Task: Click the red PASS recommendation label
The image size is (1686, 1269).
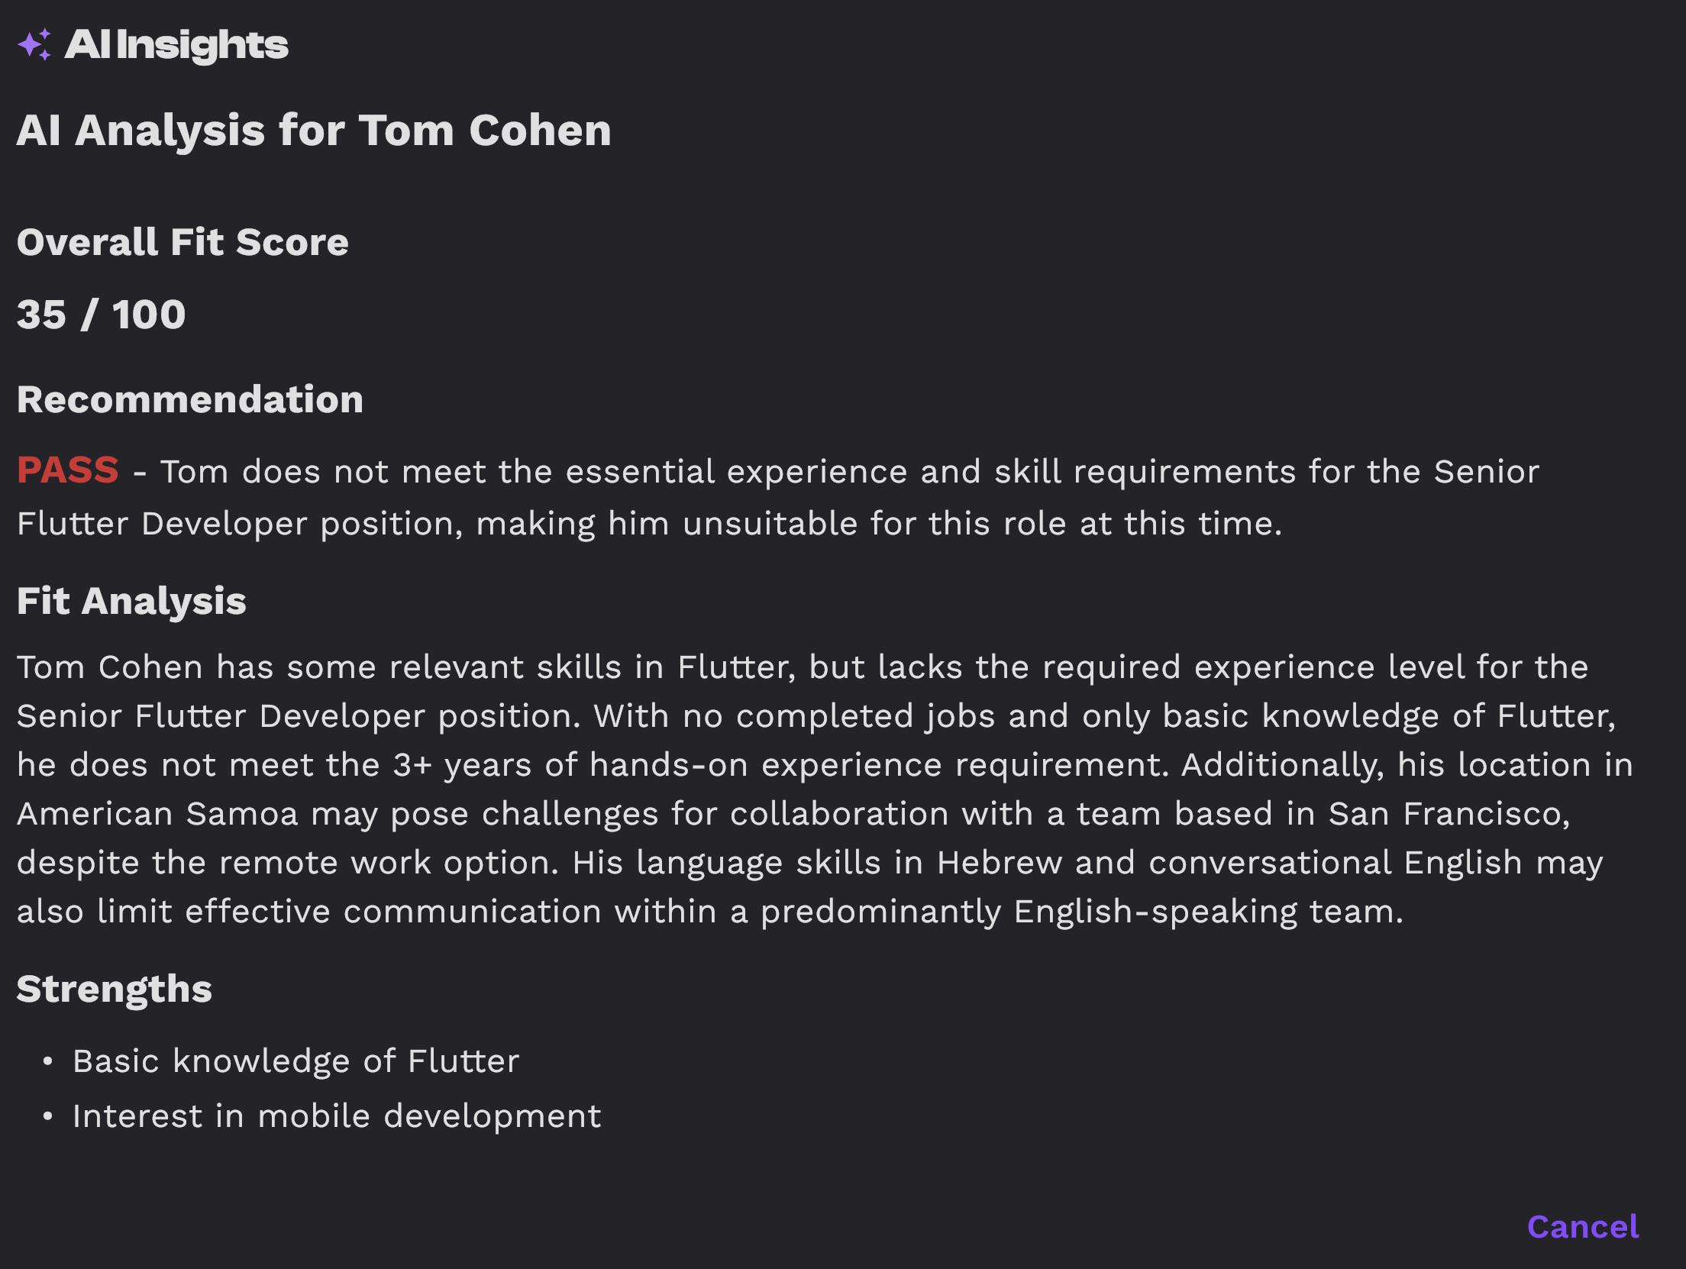Action: 68,470
